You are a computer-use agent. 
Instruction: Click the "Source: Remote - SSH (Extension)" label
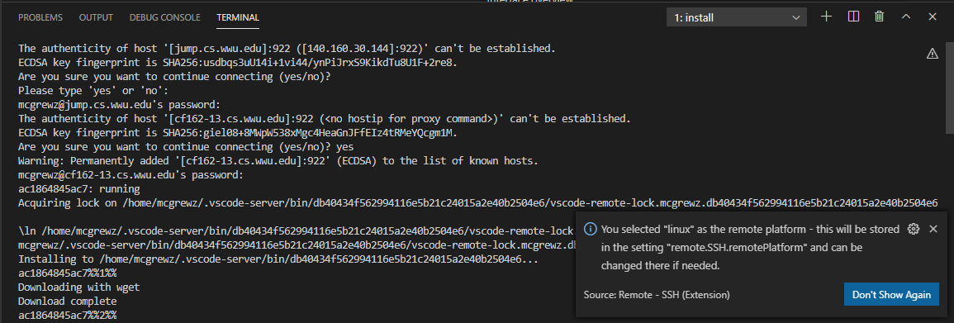657,295
